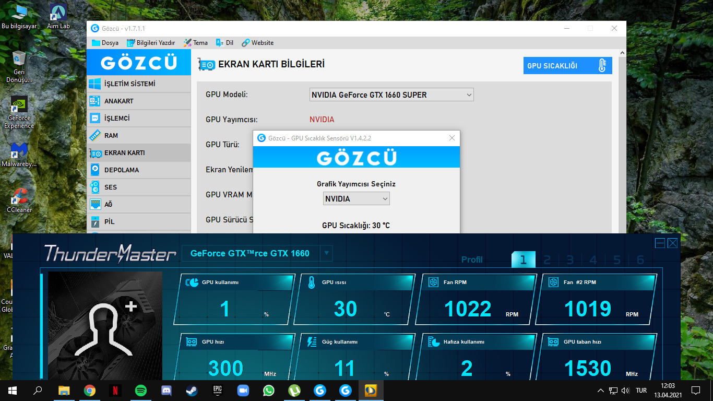The width and height of the screenshot is (713, 401).
Task: Select PİL in the Gözcü sidebar
Action: pos(139,222)
